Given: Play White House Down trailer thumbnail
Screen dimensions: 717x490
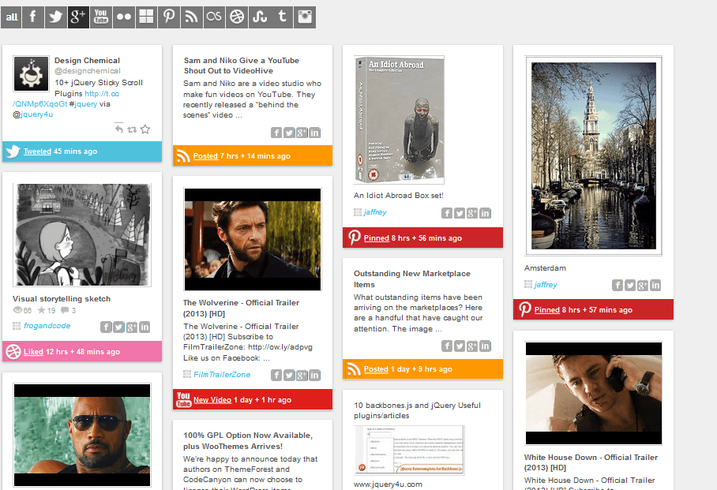Looking at the screenshot, I should click(x=594, y=393).
